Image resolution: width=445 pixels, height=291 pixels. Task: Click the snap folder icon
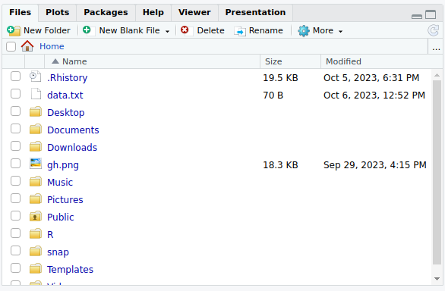(x=36, y=252)
